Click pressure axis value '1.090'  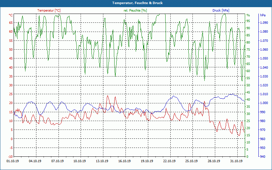pos(264,22)
